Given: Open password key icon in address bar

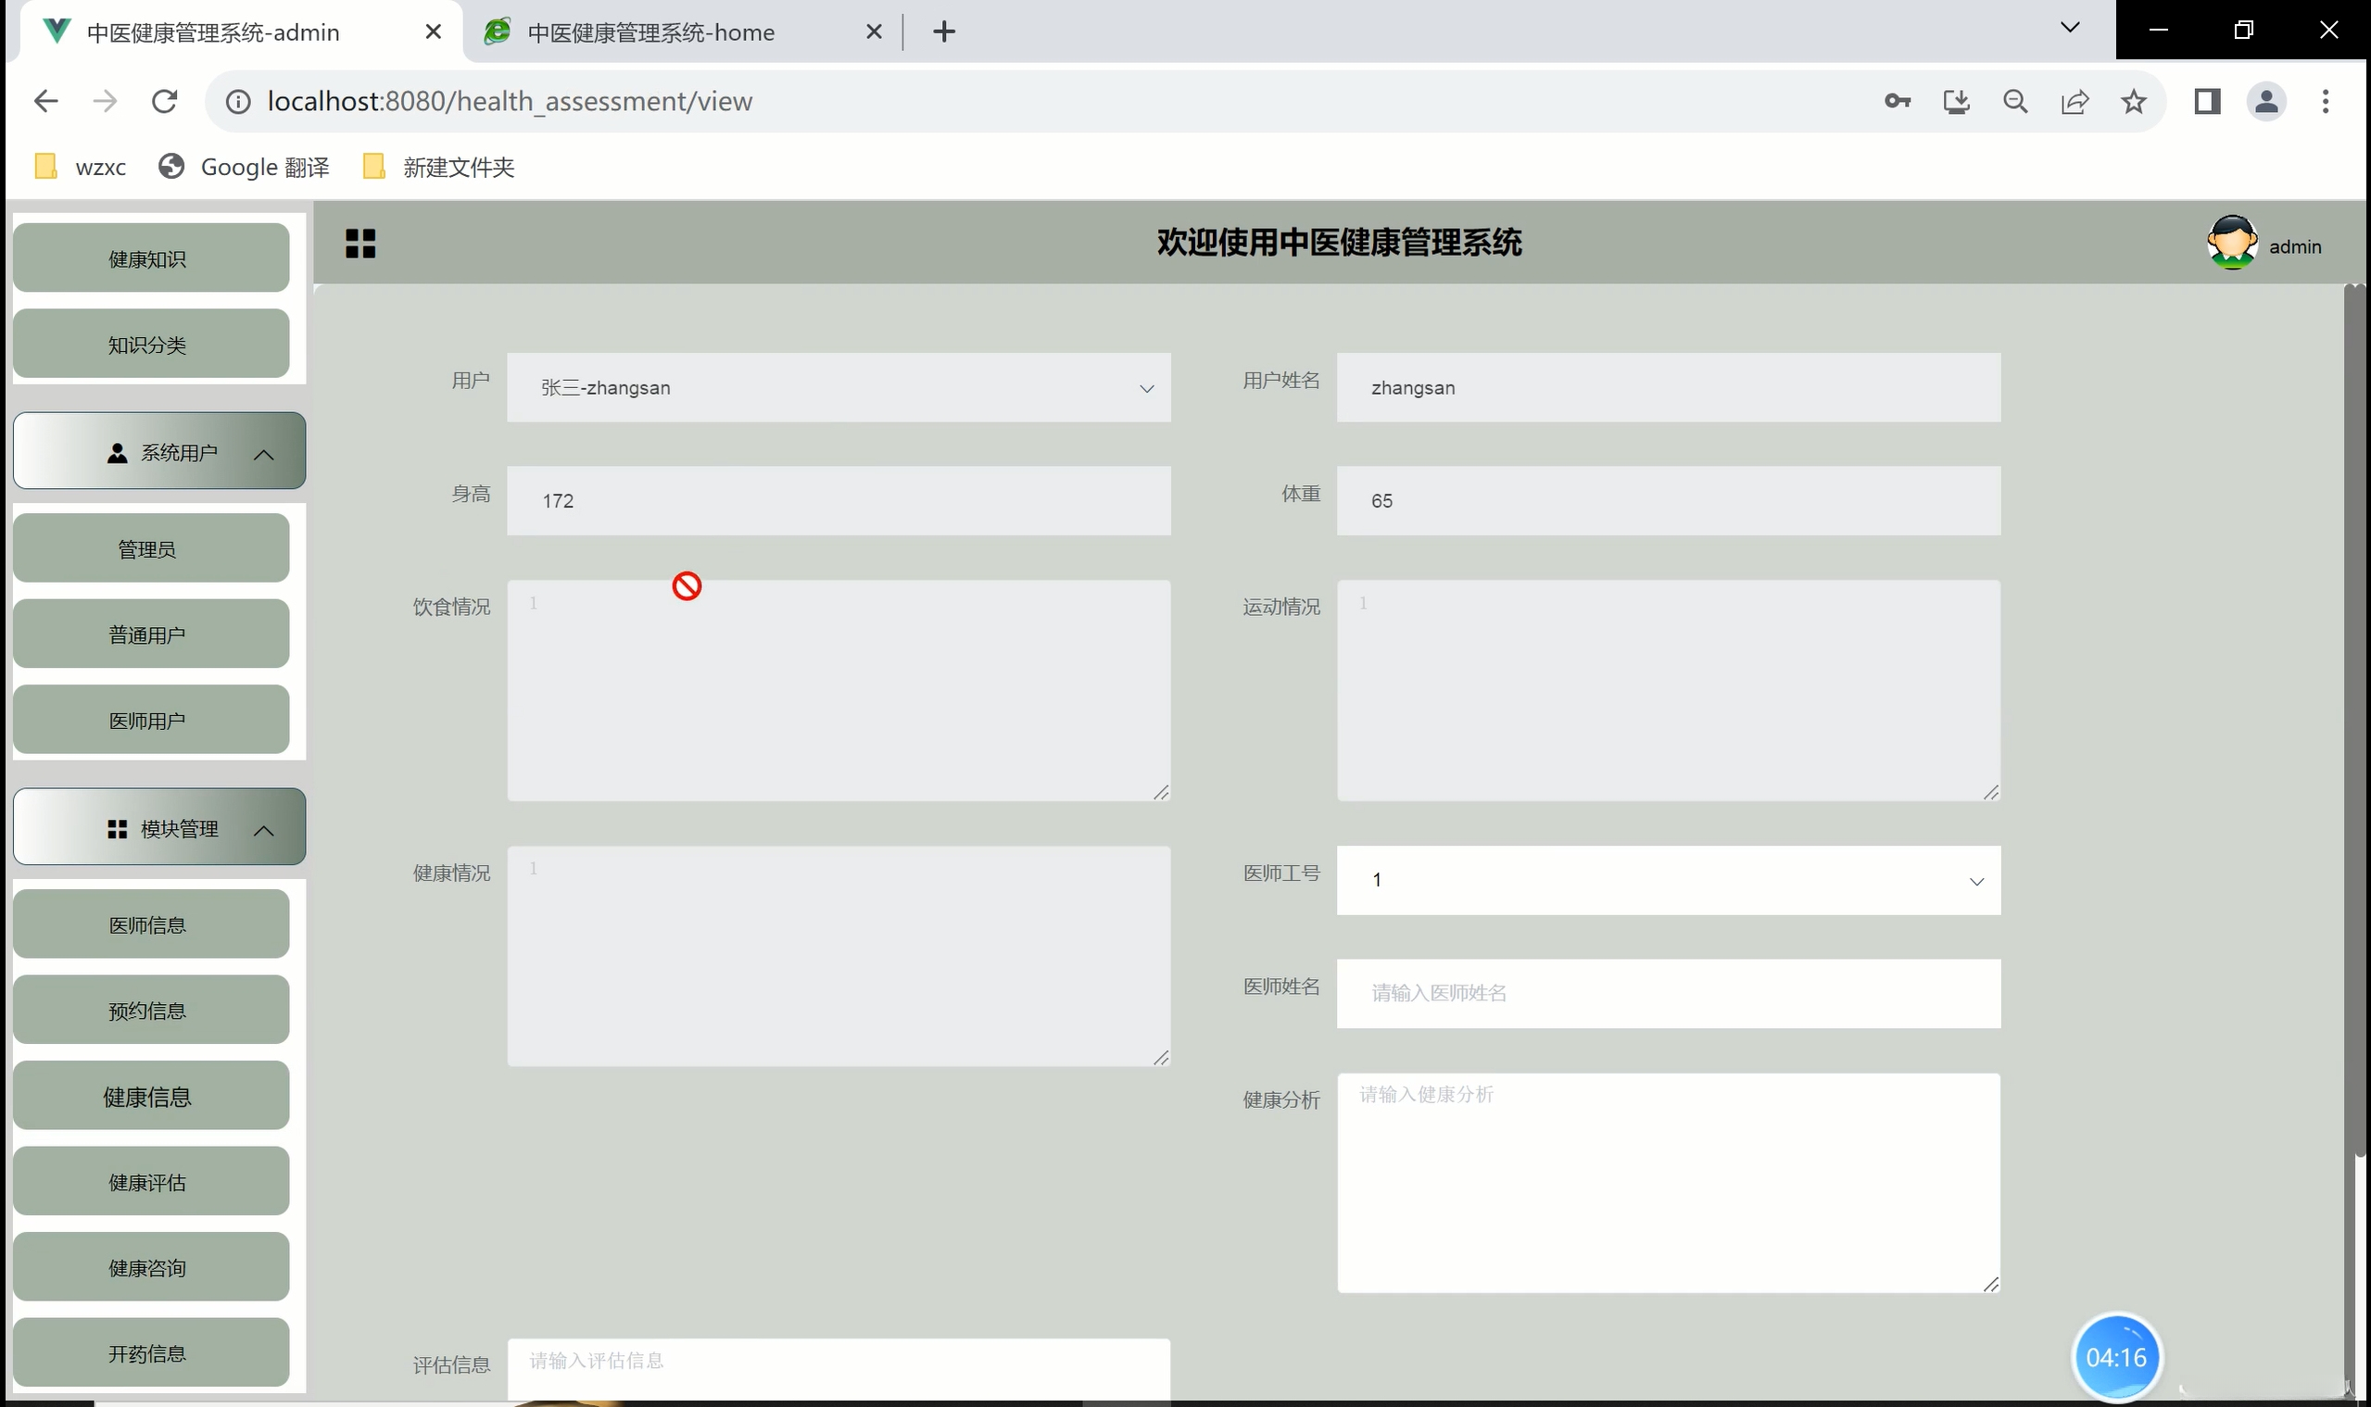Looking at the screenshot, I should point(1897,102).
